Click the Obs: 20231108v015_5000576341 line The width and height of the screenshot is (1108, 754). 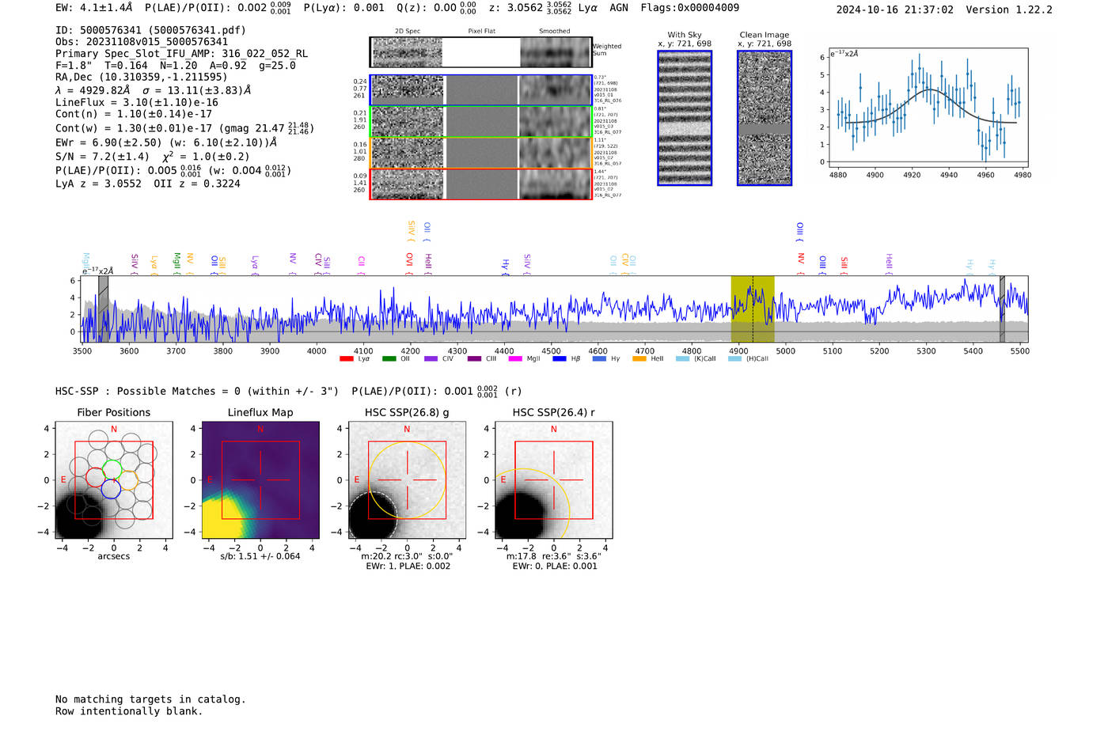pyautogui.click(x=142, y=42)
